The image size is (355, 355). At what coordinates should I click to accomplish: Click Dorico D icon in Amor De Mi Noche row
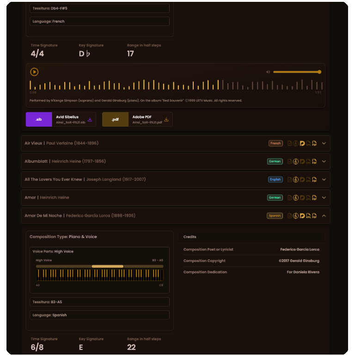click(302, 216)
